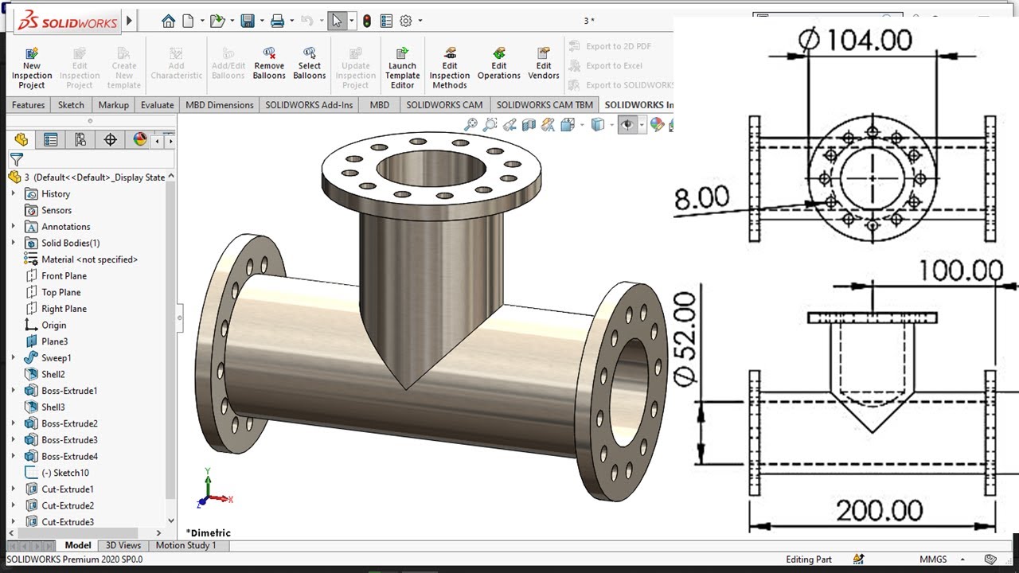Expand the Sweep1 feature
This screenshot has height=573, width=1019.
(13, 358)
